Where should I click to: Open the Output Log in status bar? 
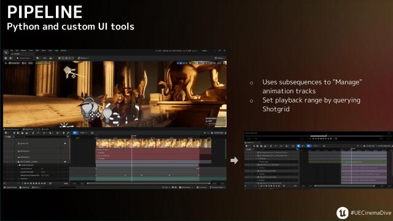point(25,187)
